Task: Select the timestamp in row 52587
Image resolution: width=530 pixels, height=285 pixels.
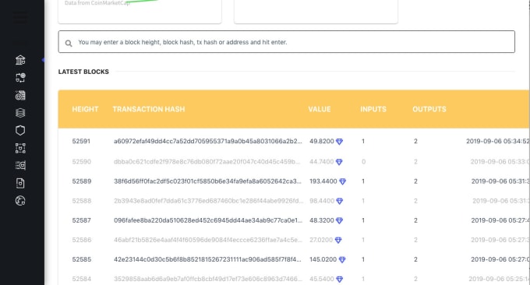Action: [x=500, y=220]
